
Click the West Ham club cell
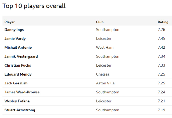(105, 48)
